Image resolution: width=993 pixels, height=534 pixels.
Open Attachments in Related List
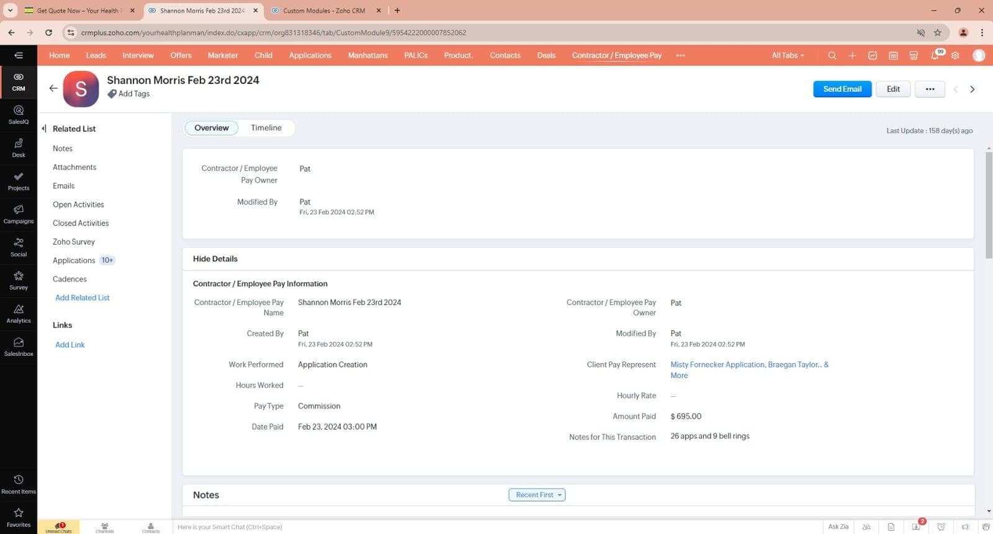point(74,167)
